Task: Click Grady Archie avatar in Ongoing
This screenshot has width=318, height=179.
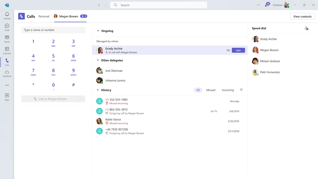Action: click(x=99, y=50)
